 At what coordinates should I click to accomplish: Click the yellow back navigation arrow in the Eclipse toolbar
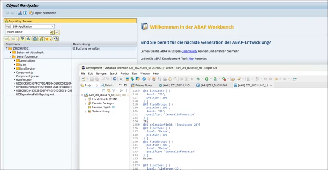click(x=276, y=79)
